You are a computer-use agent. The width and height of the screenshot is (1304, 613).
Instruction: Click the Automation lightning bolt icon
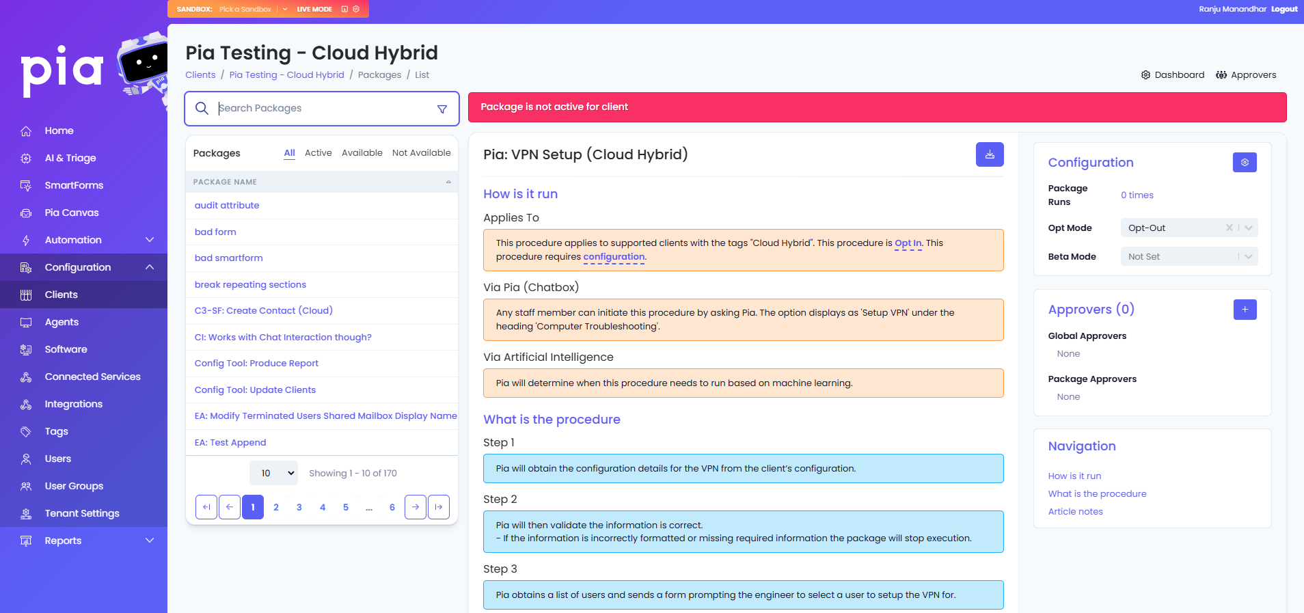click(26, 240)
